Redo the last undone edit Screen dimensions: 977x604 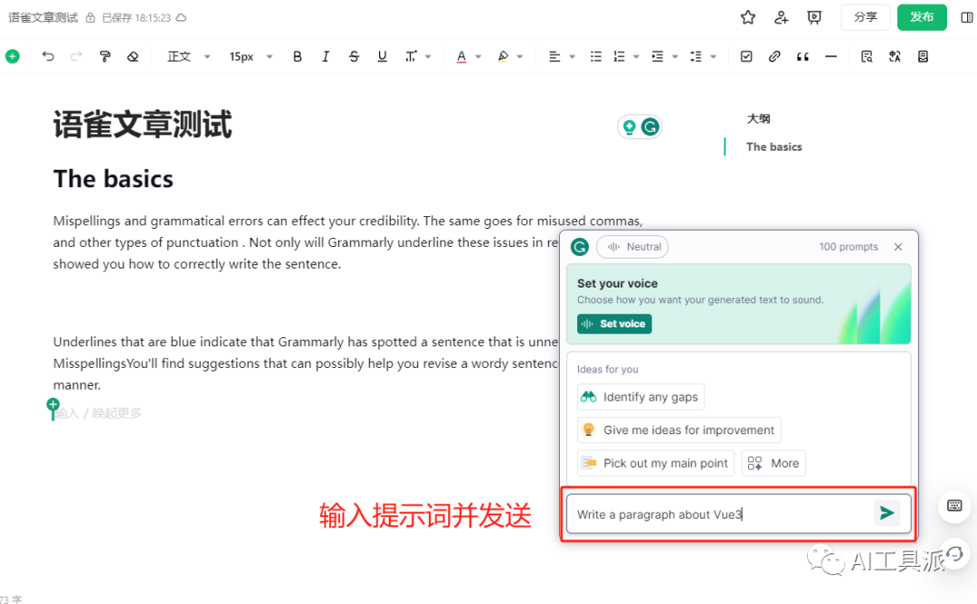76,57
